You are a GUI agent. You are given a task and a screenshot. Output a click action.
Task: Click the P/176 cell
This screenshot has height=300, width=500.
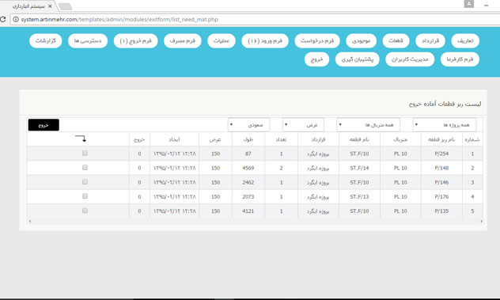(441, 196)
